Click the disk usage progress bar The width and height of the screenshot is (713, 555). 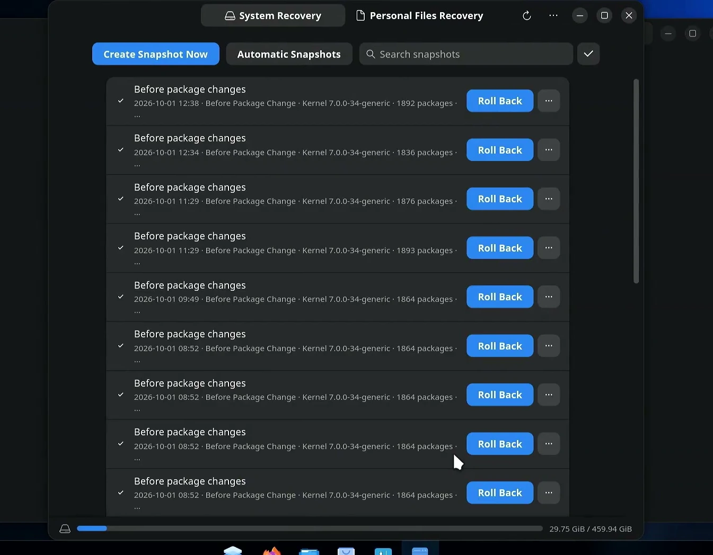pyautogui.click(x=310, y=529)
